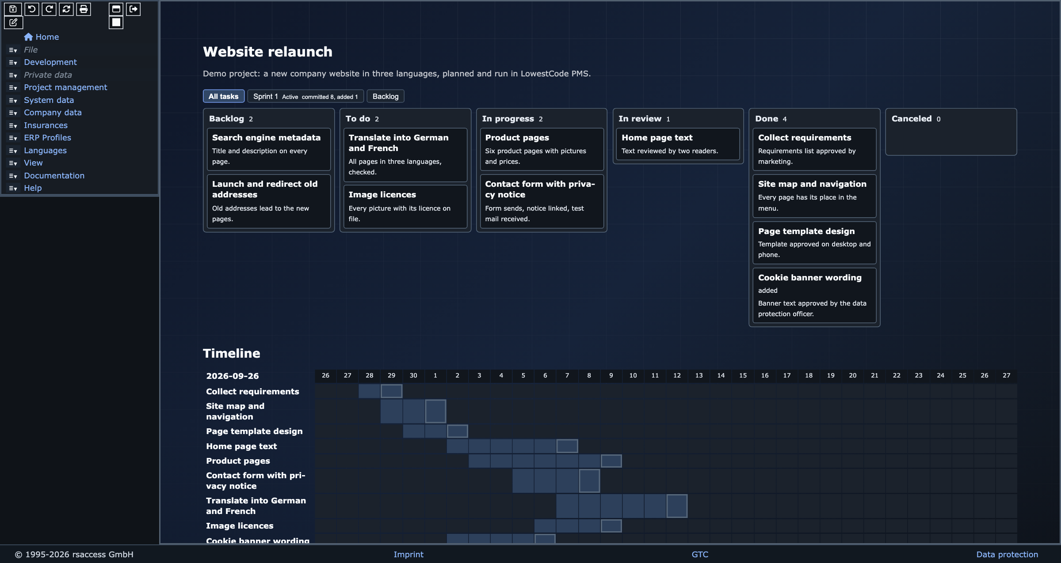Screen dimensions: 1061x563
Task: Expand the Development menu arrow
Action: click(x=13, y=63)
